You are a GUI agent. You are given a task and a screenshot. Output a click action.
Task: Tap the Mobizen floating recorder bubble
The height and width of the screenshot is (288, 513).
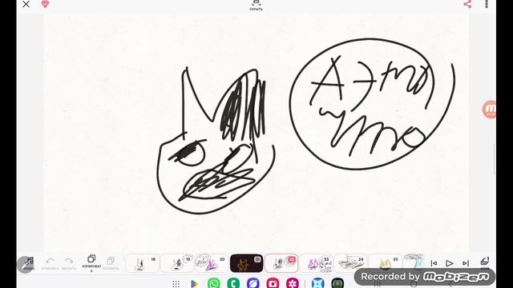pos(489,110)
